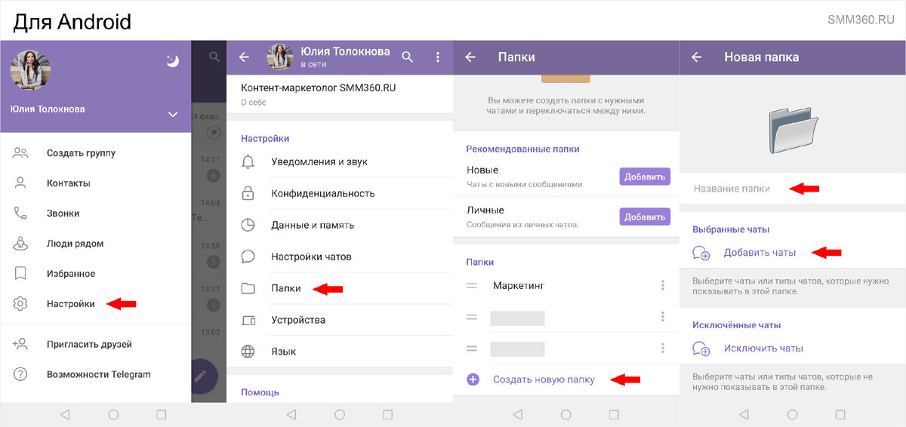Click the folder icon beside Папки
This screenshot has height=427, width=906.
248,288
